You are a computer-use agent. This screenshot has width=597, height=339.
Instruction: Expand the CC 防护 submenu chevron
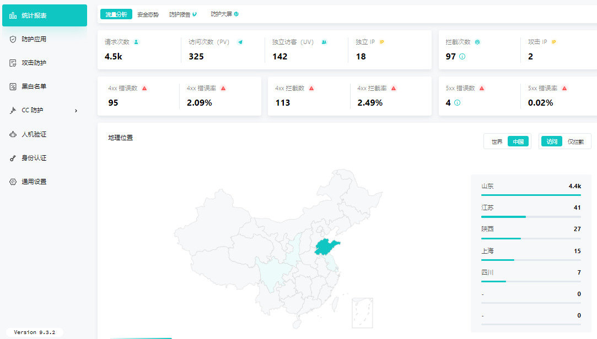[76, 111]
